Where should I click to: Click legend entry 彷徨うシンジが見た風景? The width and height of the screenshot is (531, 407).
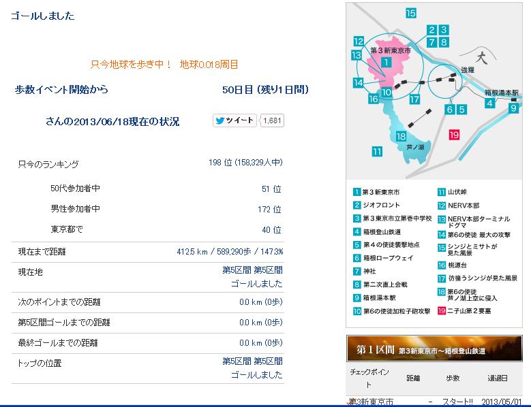pos(478,278)
